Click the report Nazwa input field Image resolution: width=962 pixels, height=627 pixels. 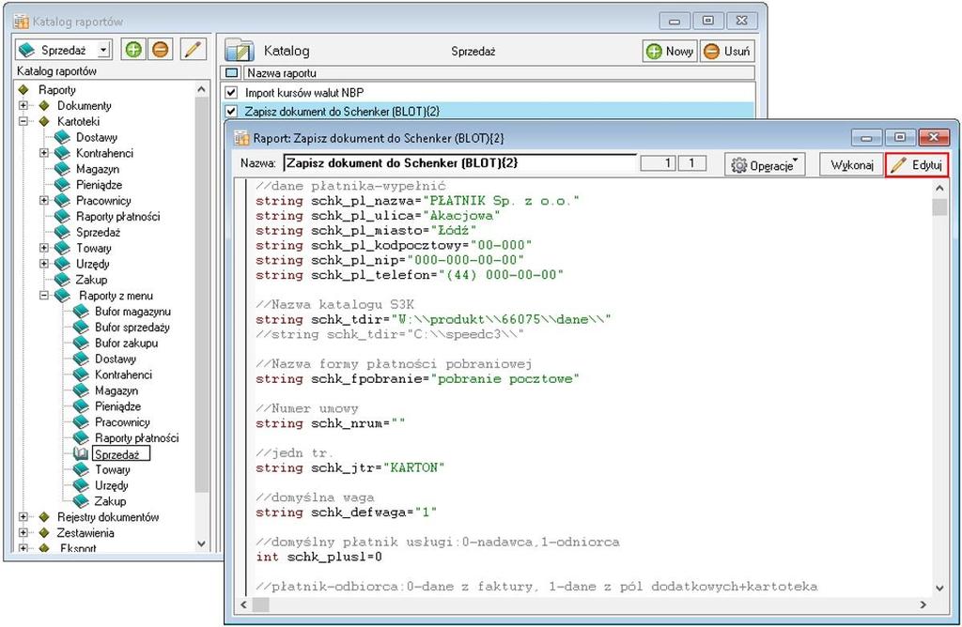pos(459,163)
